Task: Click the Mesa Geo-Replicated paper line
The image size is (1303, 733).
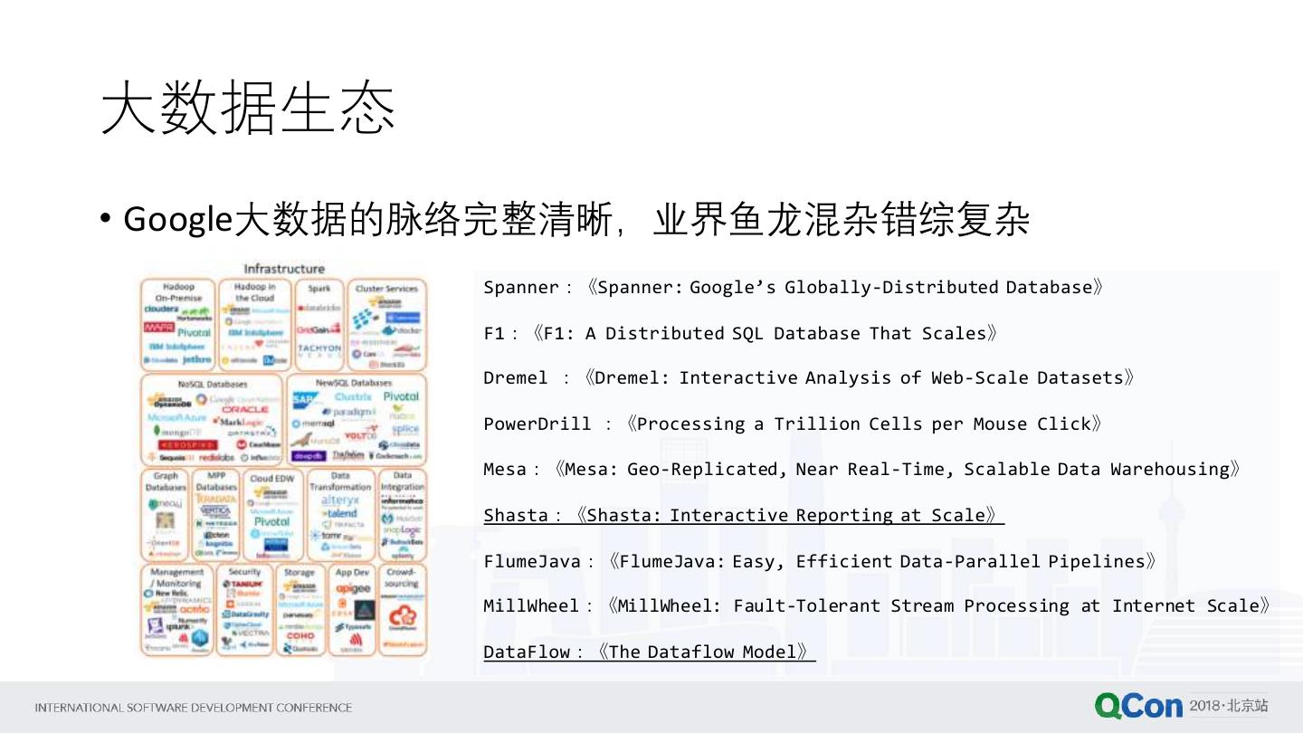Action: (861, 469)
